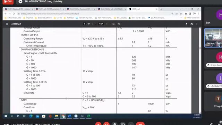Open the Other bookmarks folder
The height and width of the screenshot is (125, 222).
(192, 18)
